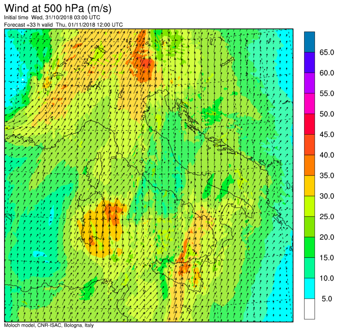Click the 30.0 colorbar label

326,196
